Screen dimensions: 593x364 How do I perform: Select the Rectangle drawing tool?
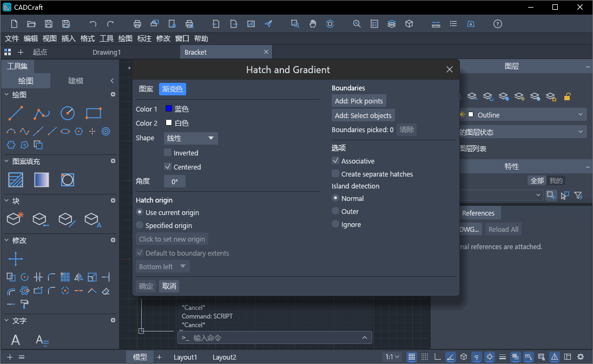click(x=94, y=113)
